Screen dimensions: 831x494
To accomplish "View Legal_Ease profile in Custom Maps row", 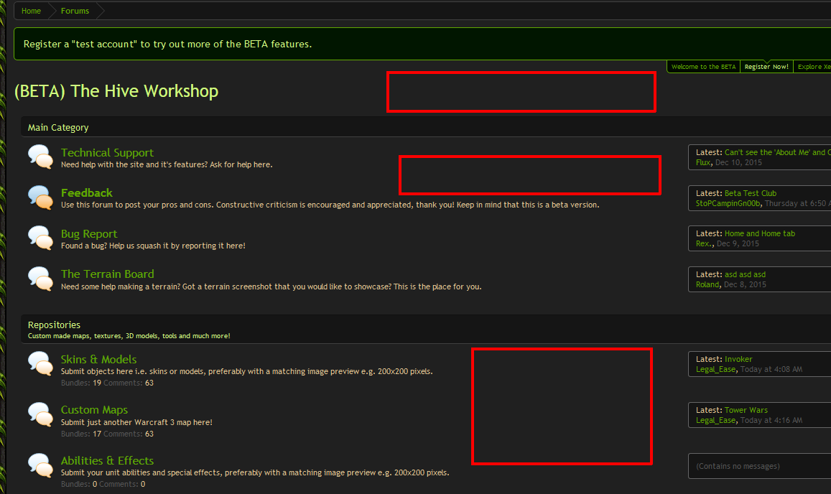I will pos(716,420).
